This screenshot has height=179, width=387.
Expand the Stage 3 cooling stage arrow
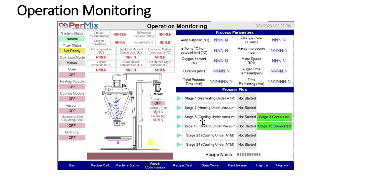178,117
